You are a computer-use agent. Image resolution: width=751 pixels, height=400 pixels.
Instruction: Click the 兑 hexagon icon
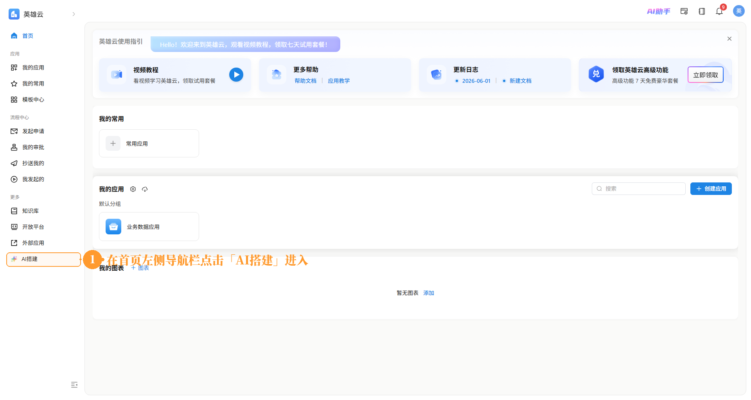596,74
